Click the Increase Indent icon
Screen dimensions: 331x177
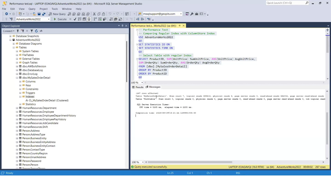click(x=142, y=19)
